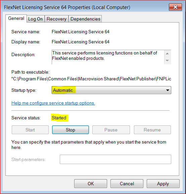Confirm the dialog with OK
The height and width of the screenshot is (194, 186).
(x=91, y=184)
